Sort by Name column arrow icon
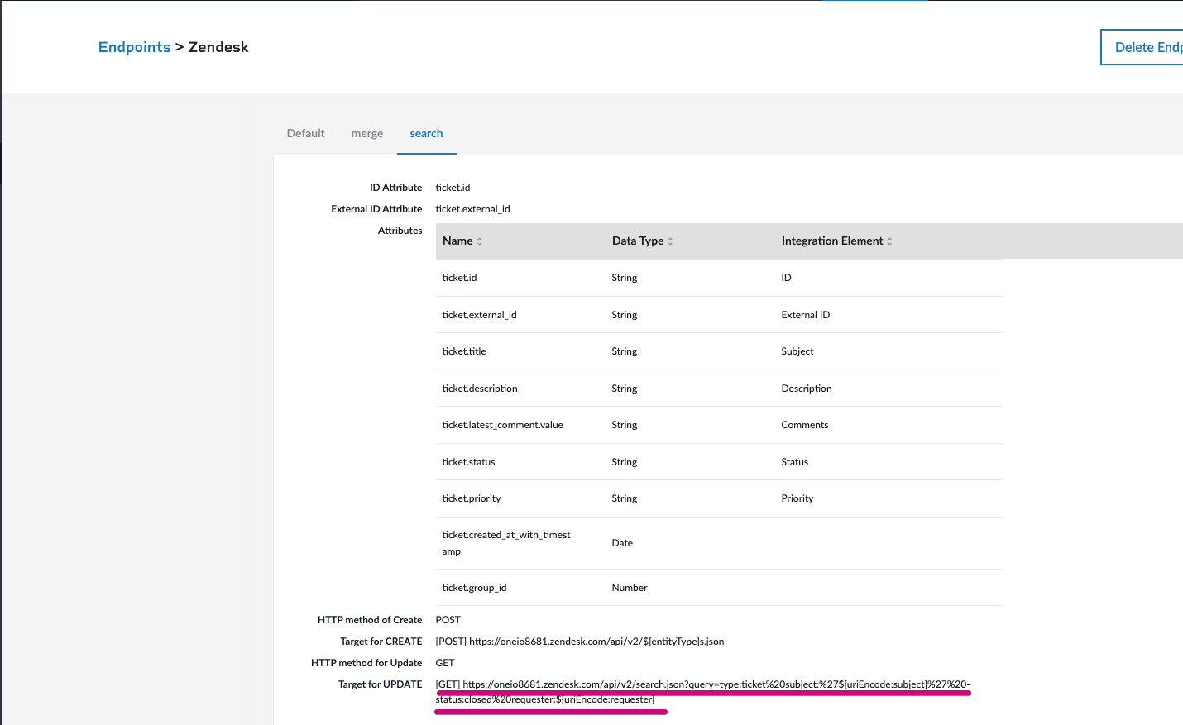The width and height of the screenshot is (1183, 725). [480, 241]
